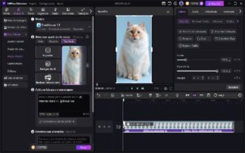Click the Imagem de IA tile
Image resolution: width=245 pixels, height=153 pixels.
tap(48, 65)
